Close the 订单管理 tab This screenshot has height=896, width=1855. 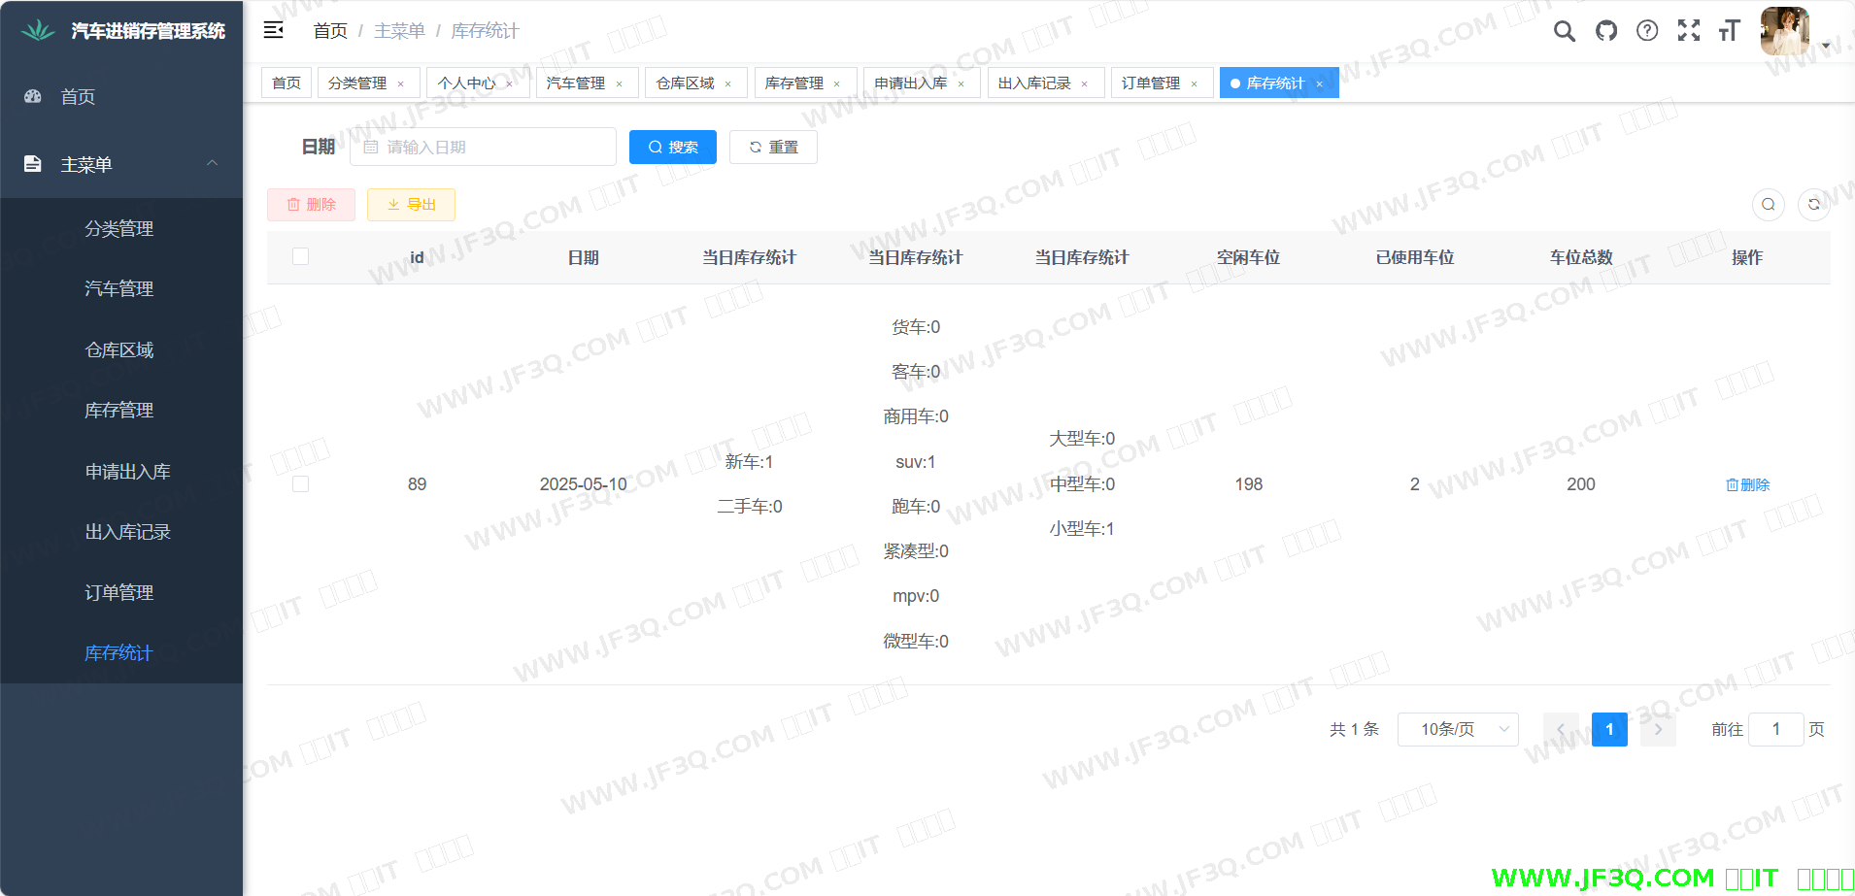[x=1194, y=84]
